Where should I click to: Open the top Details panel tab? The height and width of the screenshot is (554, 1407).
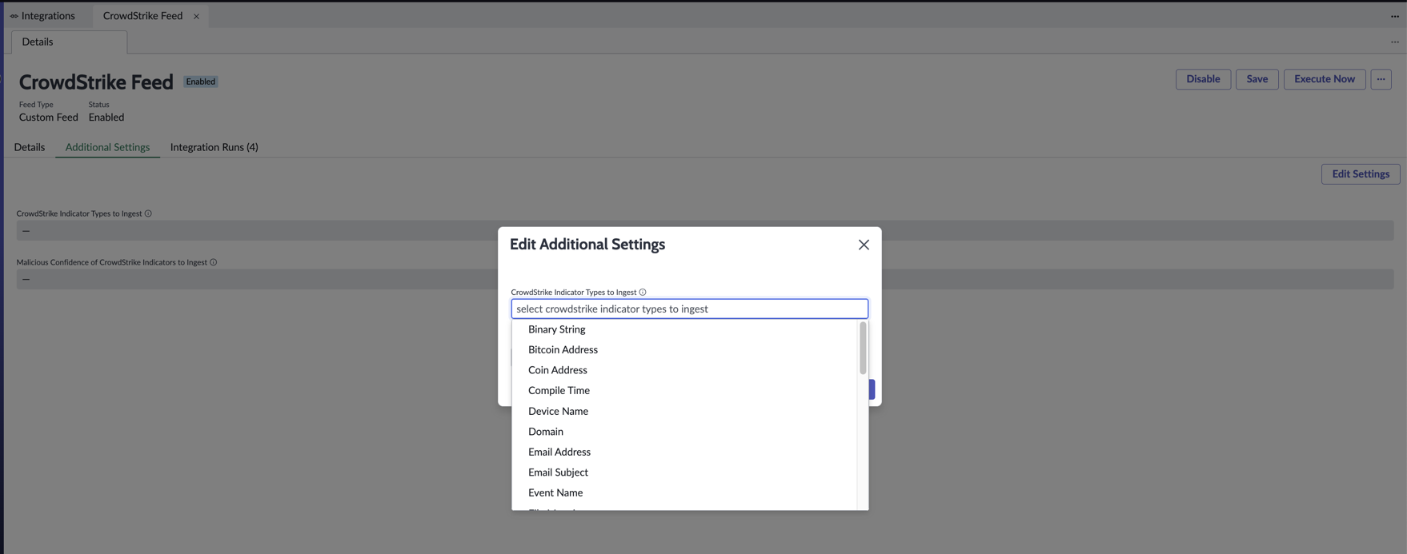(x=69, y=42)
